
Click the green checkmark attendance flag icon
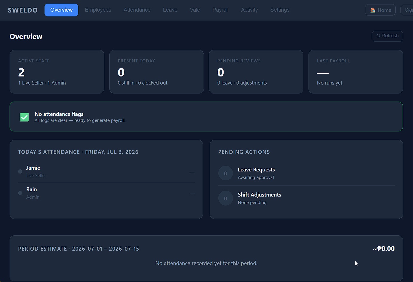(x=24, y=117)
